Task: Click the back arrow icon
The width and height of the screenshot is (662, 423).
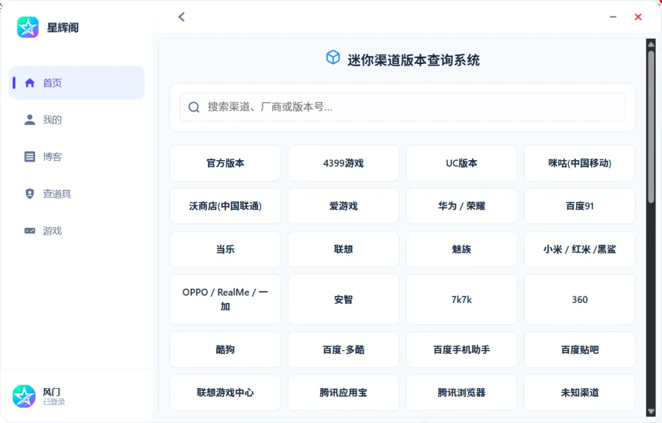Action: [182, 17]
